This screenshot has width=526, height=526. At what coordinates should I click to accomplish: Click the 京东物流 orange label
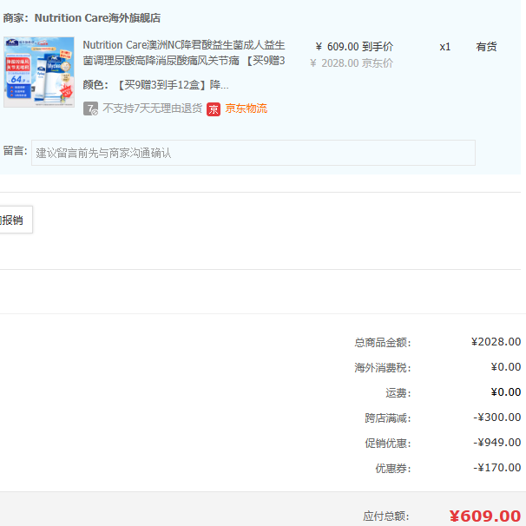point(247,108)
